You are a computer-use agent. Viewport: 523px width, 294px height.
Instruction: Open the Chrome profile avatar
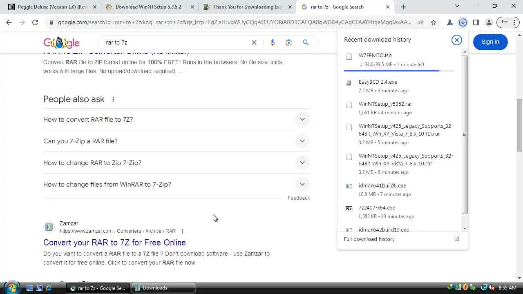pyautogui.click(x=489, y=23)
